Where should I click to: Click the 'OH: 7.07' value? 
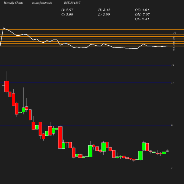(x=142, y=15)
